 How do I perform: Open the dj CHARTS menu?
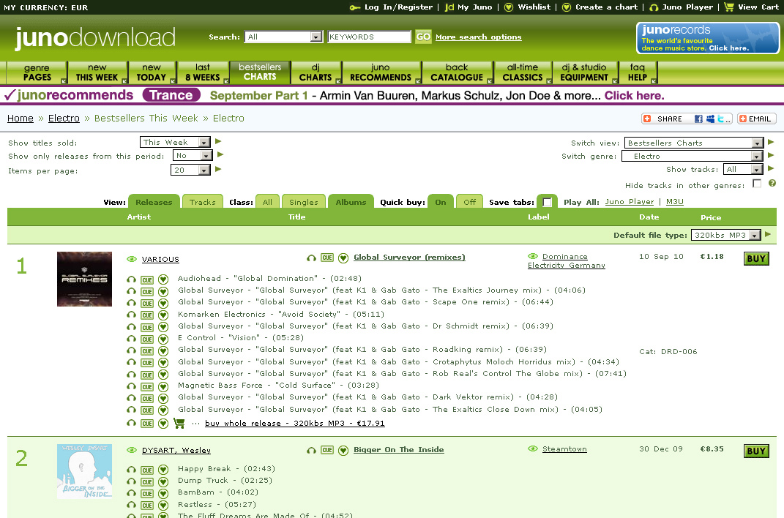[316, 72]
